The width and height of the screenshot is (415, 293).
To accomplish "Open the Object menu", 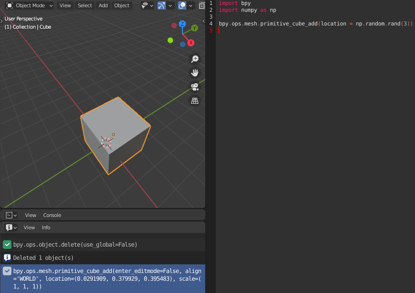I will tap(122, 5).
